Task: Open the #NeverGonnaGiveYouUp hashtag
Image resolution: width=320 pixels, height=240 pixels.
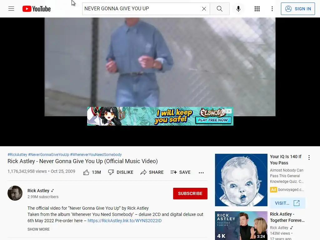Action: coord(48,154)
